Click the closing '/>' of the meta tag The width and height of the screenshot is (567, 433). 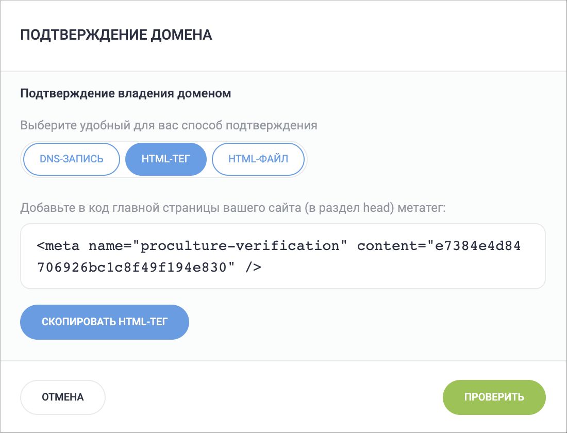(253, 267)
